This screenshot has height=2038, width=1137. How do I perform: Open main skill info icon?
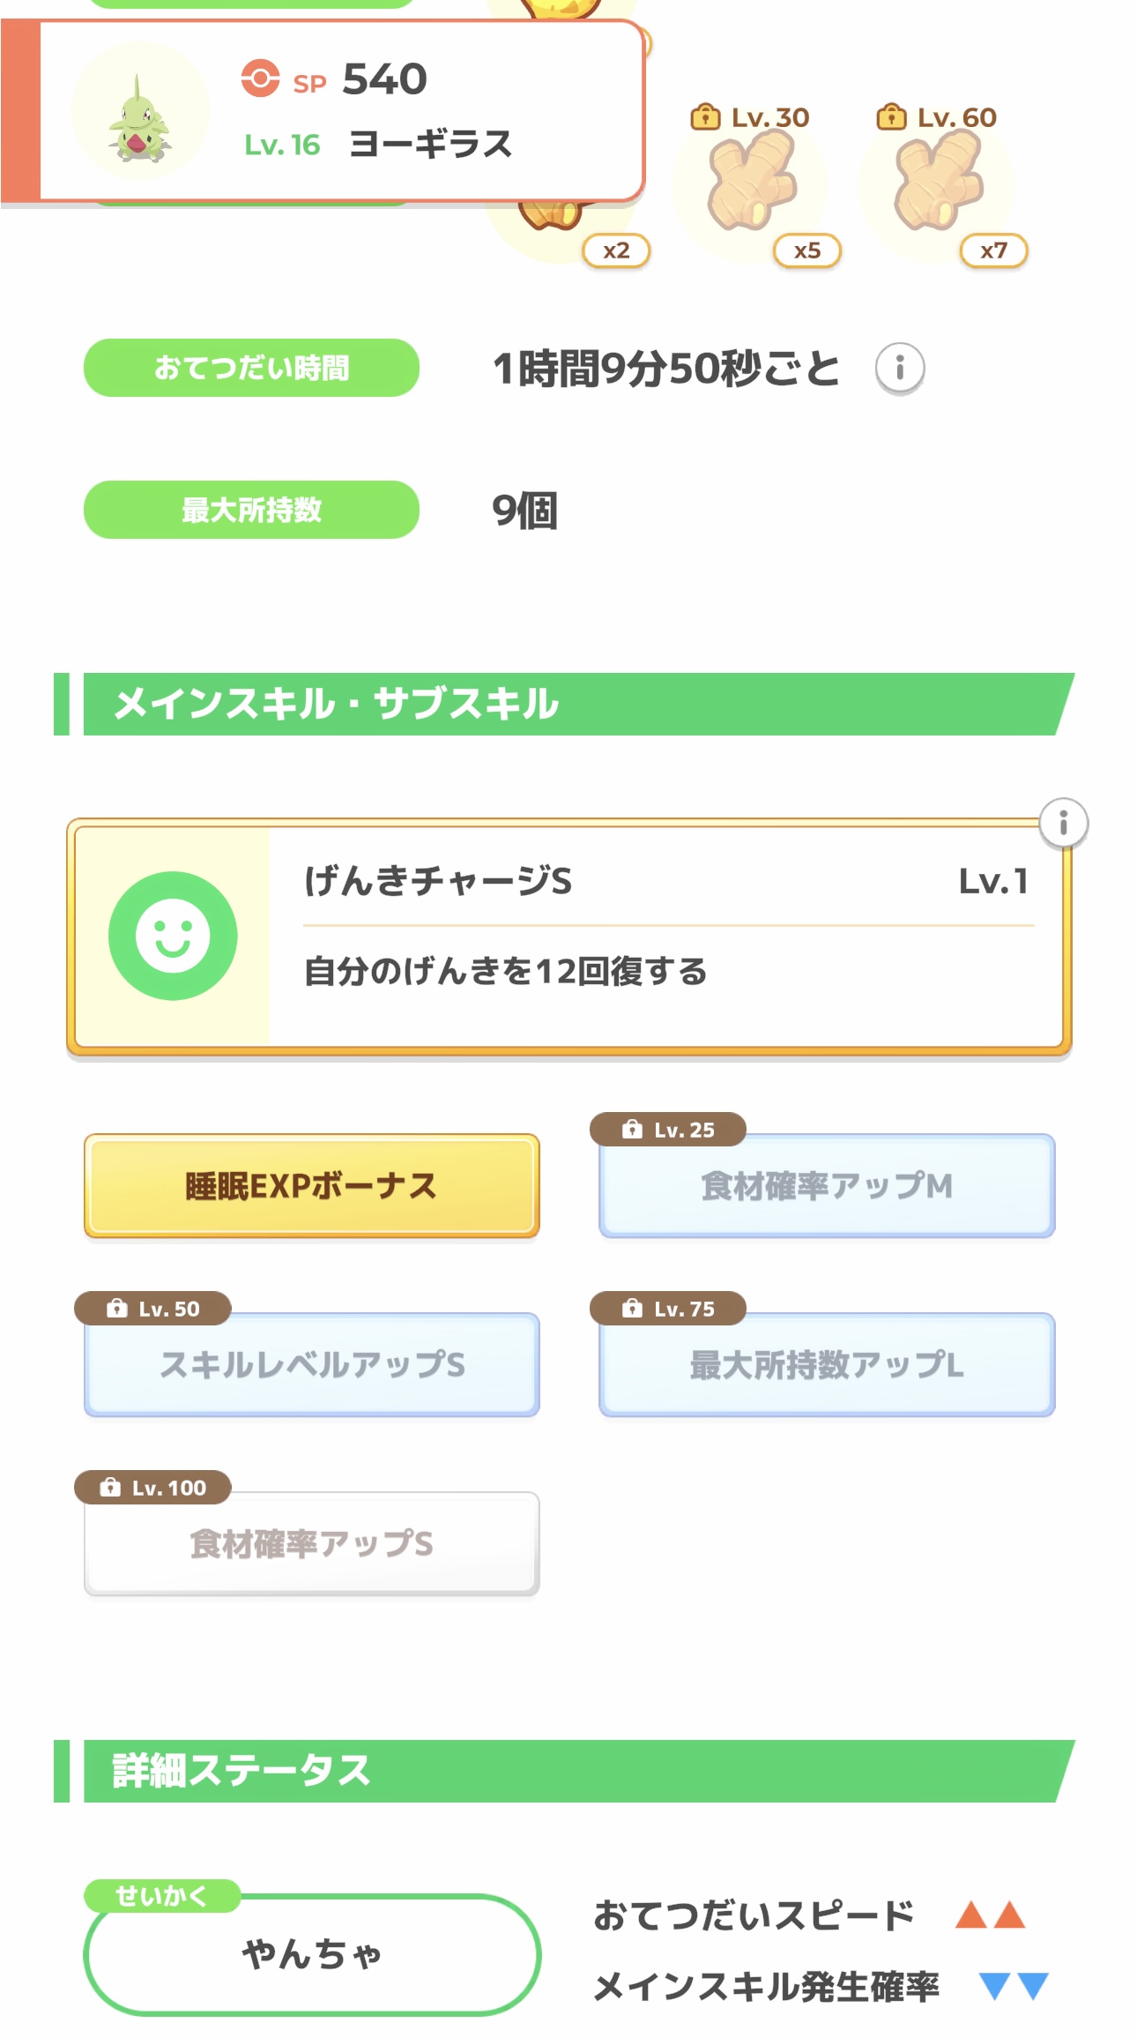point(1063,824)
